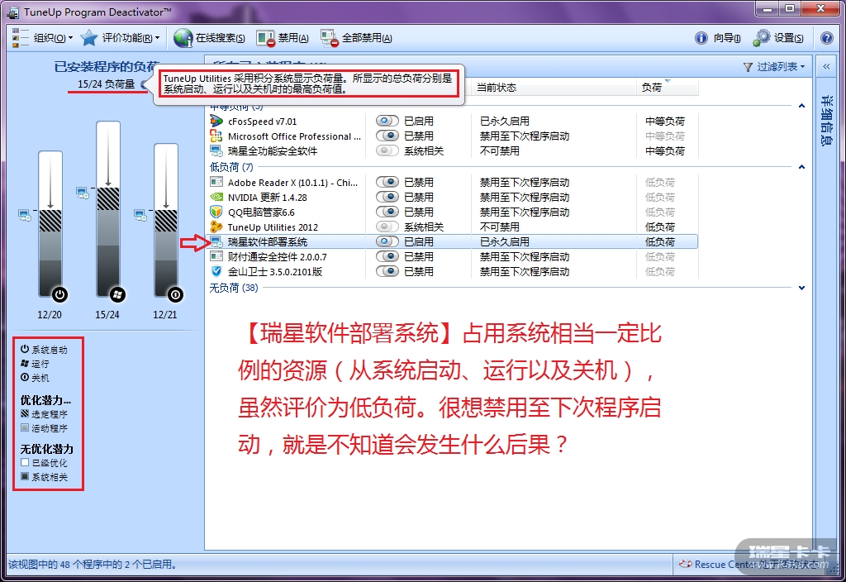Click the 无负荷 (38) group heading
The width and height of the screenshot is (846, 582).
pos(234,288)
